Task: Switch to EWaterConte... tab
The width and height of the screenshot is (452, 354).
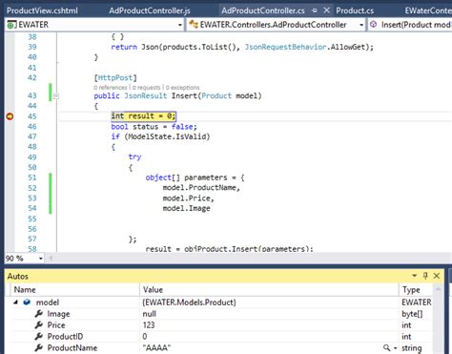Action: point(428,10)
